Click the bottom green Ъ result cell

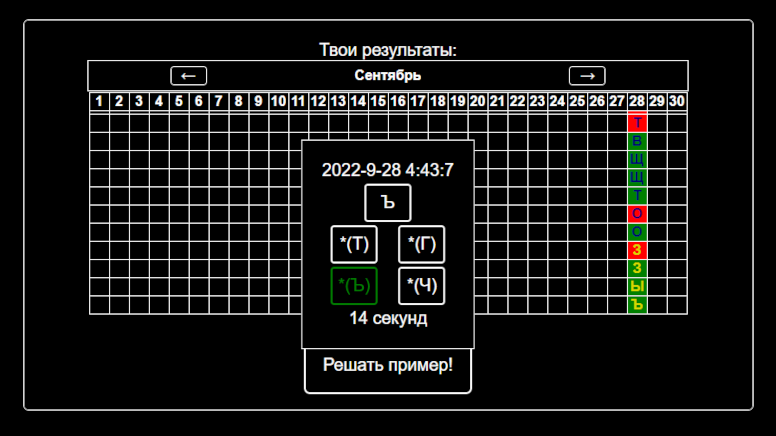(x=637, y=304)
